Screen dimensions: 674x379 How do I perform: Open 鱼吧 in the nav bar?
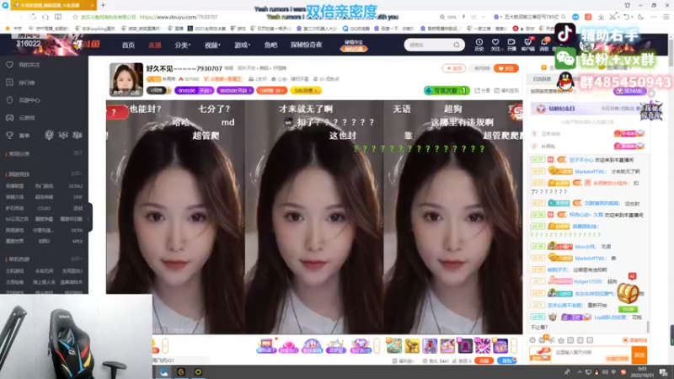[270, 45]
